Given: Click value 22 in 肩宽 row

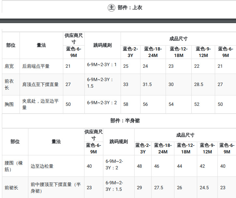Looking at the screenshot, I should pyautogui.click(x=197, y=66).
